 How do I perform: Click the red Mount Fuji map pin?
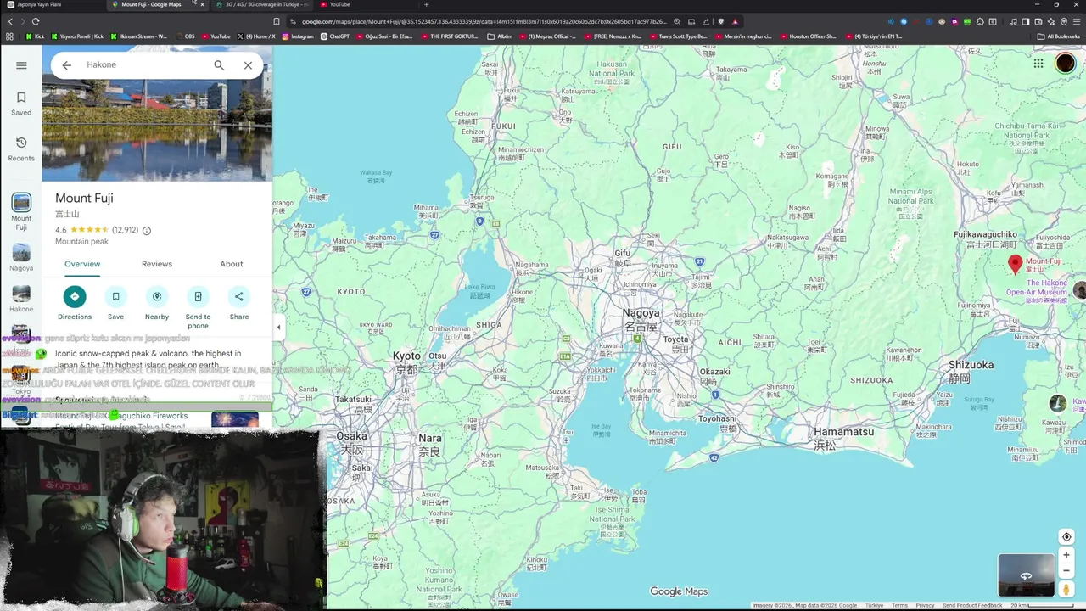click(1015, 264)
